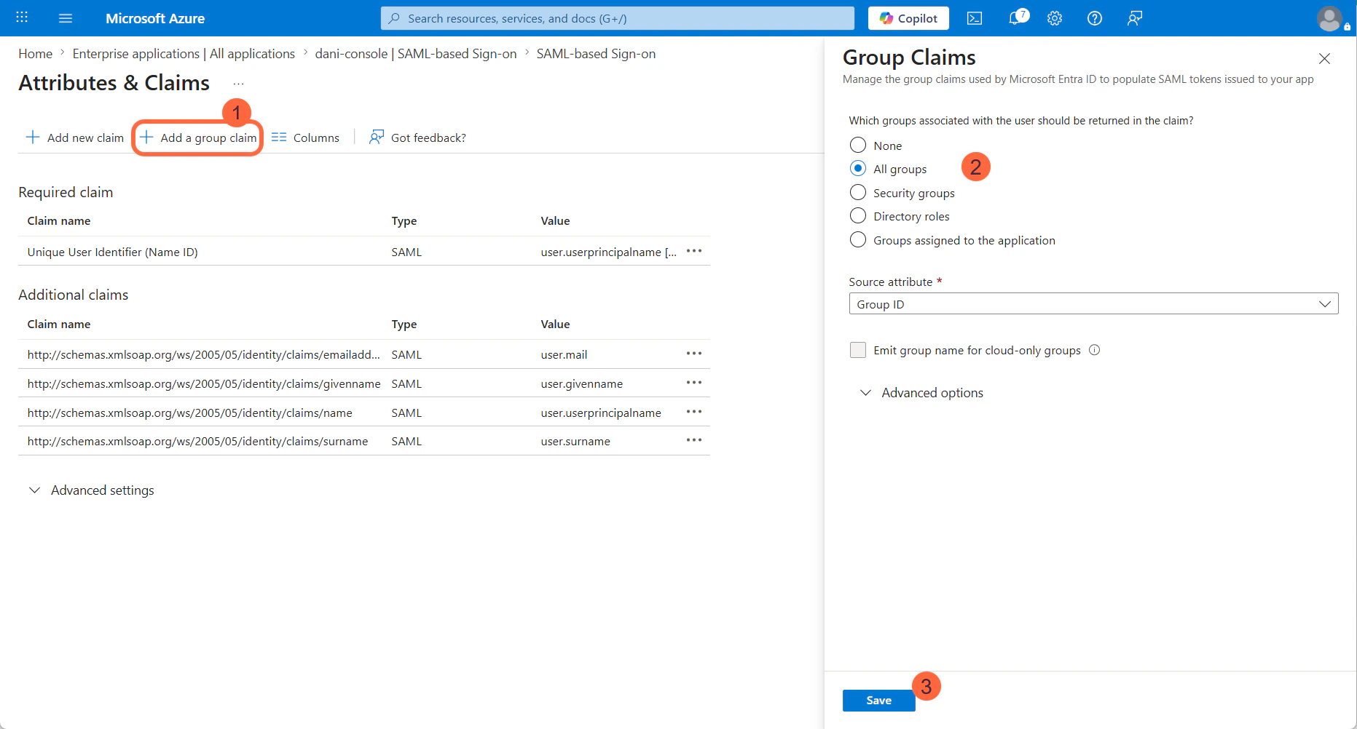
Task: Sort by Claim name in Additional claims
Action: [x=59, y=324]
